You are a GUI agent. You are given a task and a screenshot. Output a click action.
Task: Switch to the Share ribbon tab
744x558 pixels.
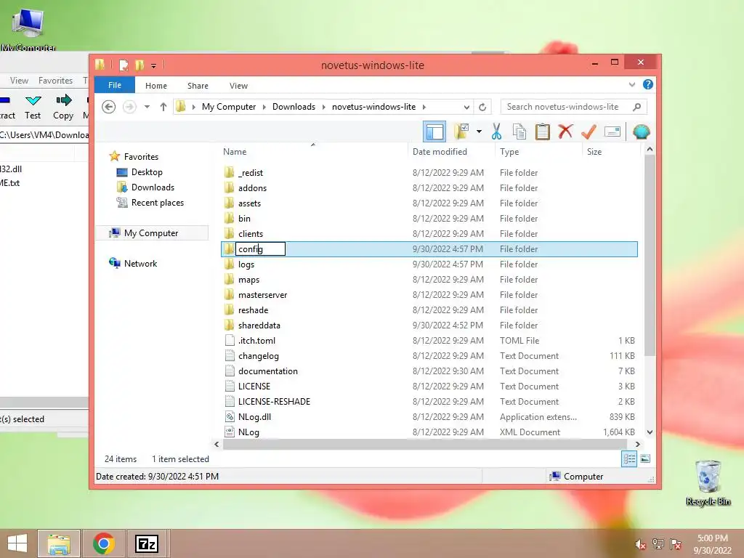[198, 86]
